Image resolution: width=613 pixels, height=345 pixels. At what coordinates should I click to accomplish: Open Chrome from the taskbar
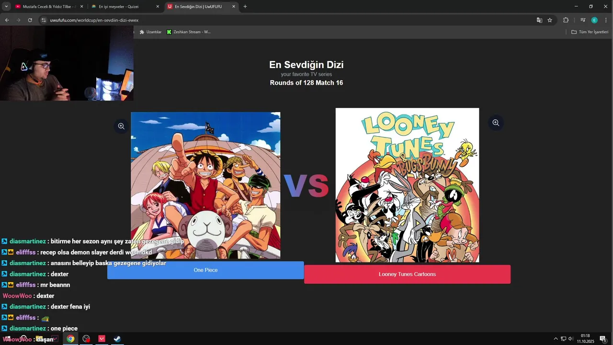(x=70, y=339)
